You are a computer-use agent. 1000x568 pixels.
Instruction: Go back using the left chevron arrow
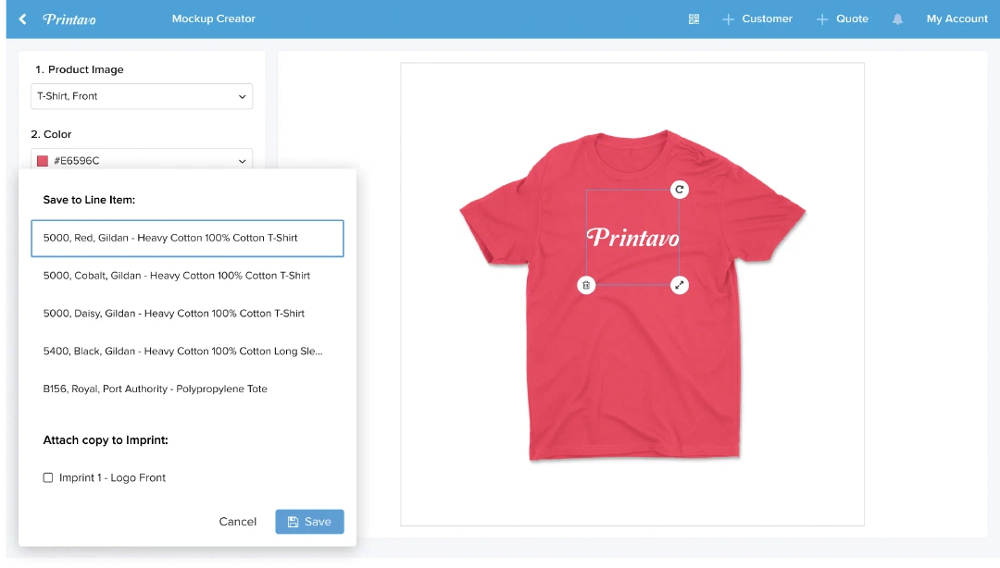23,19
